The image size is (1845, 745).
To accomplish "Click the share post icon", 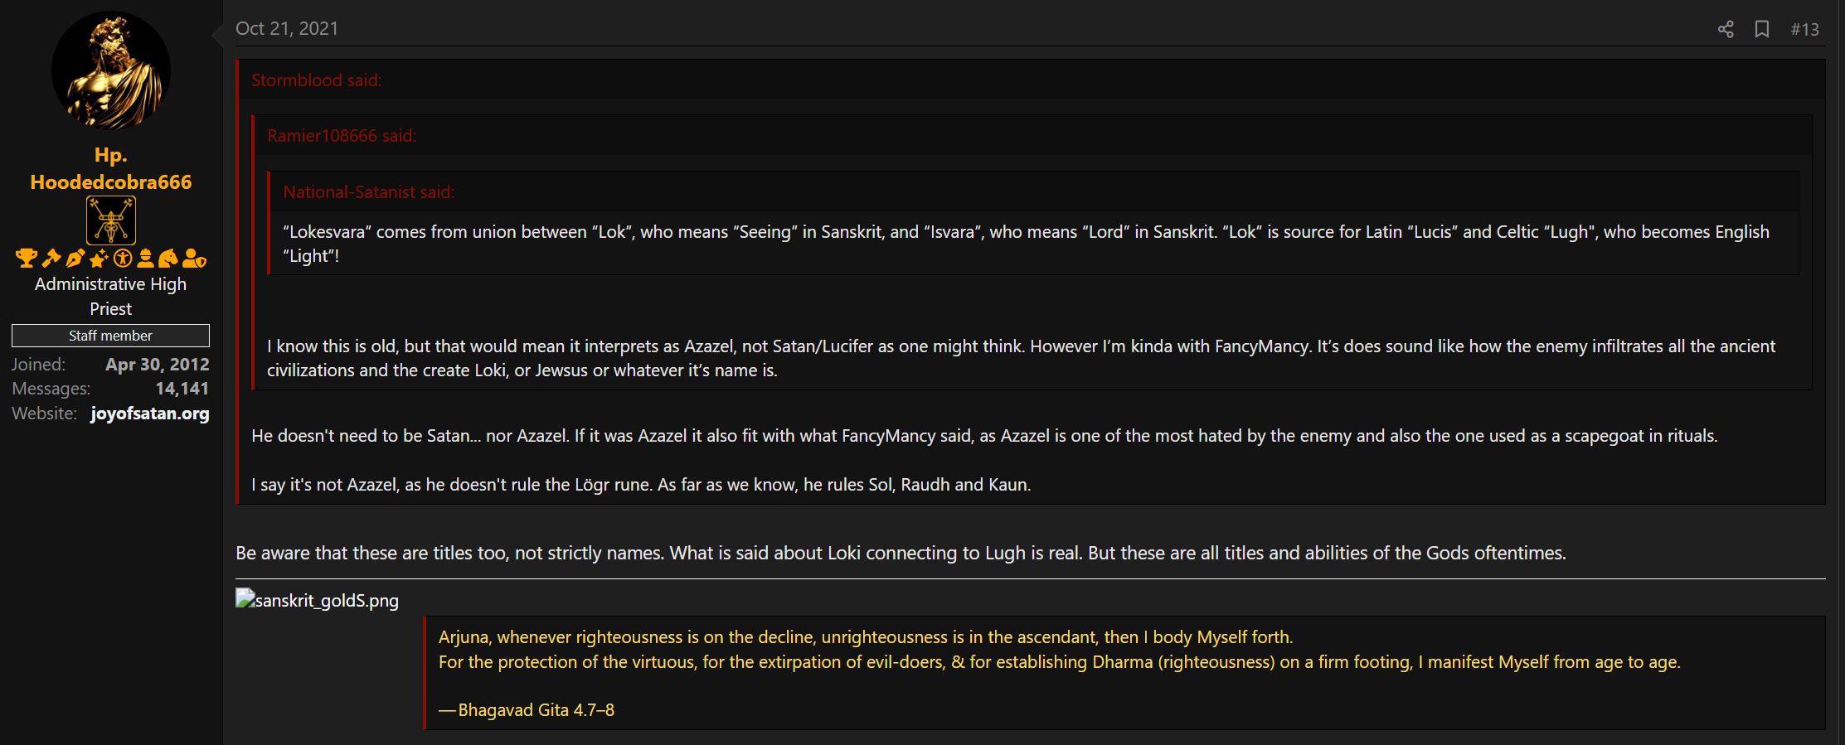I will pyautogui.click(x=1726, y=29).
